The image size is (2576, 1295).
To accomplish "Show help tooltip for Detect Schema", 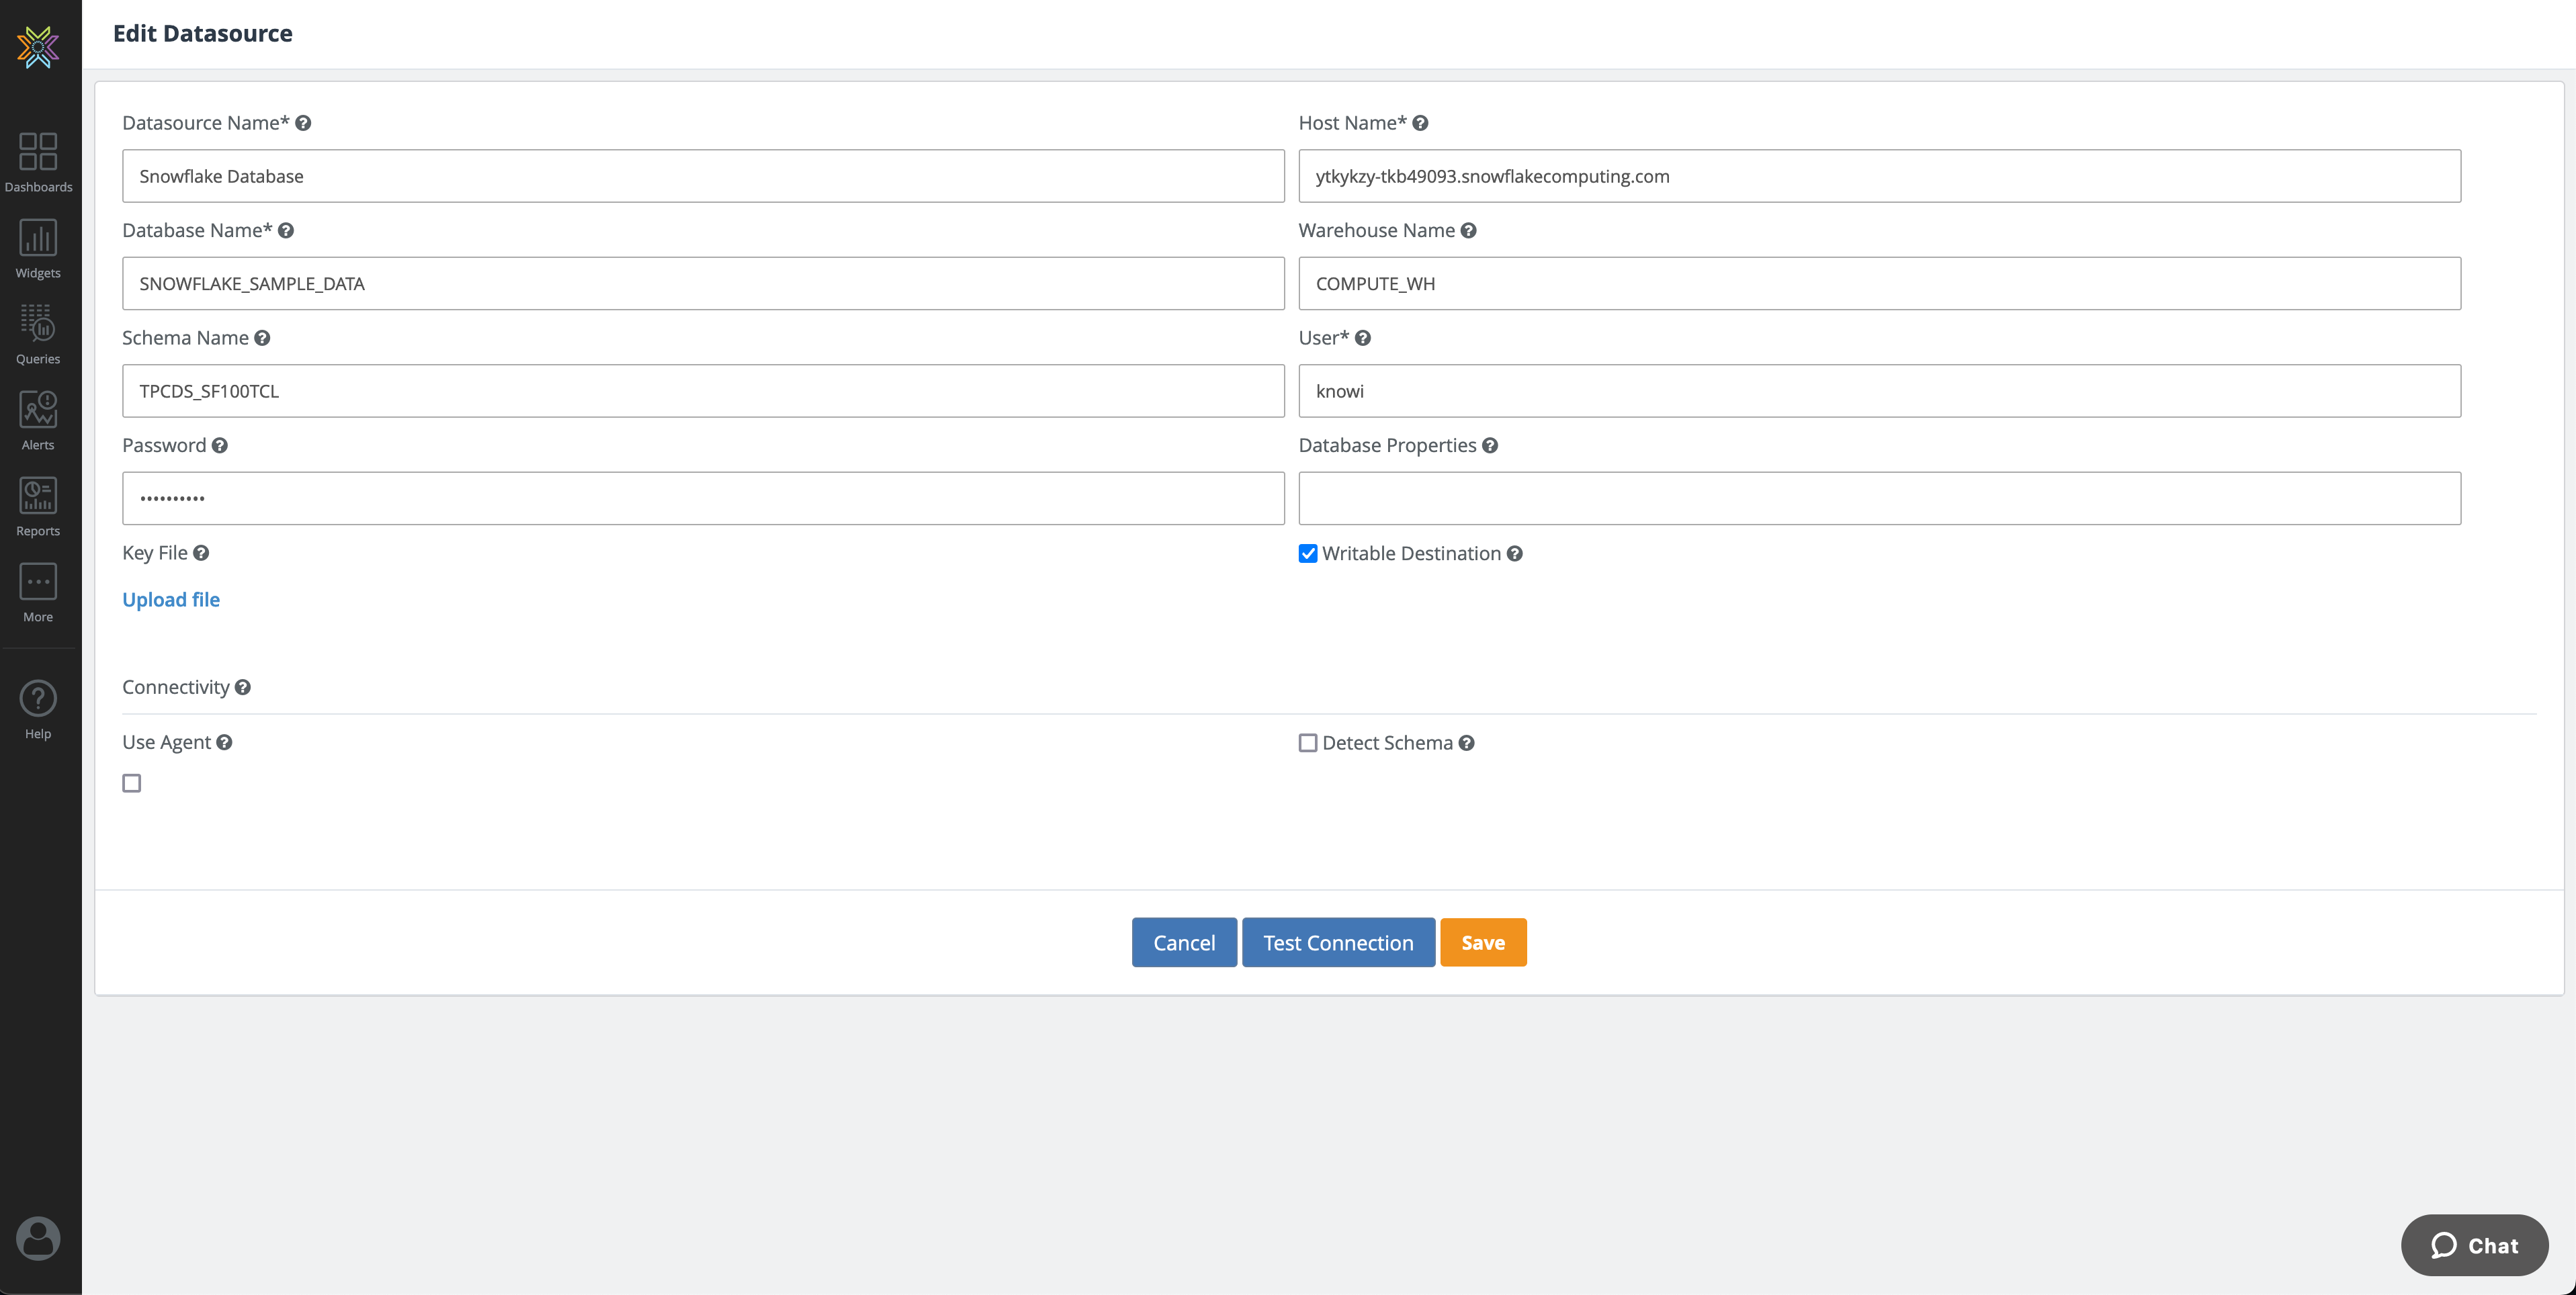I will [x=1466, y=743].
